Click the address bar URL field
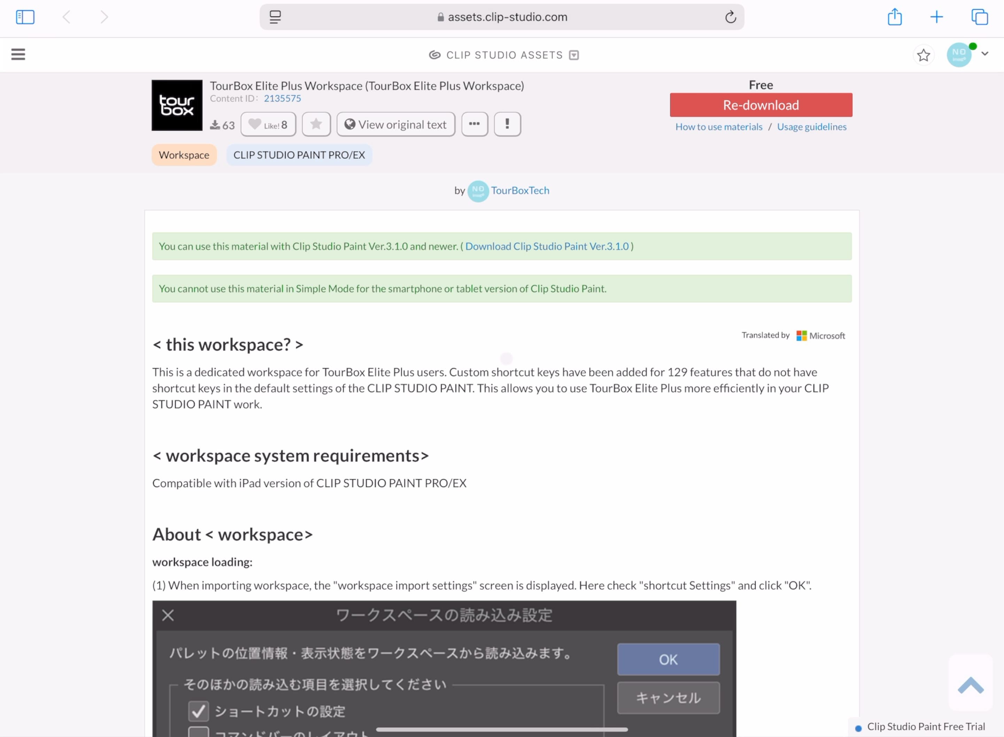Screen dimensions: 1004x737 tap(502, 17)
